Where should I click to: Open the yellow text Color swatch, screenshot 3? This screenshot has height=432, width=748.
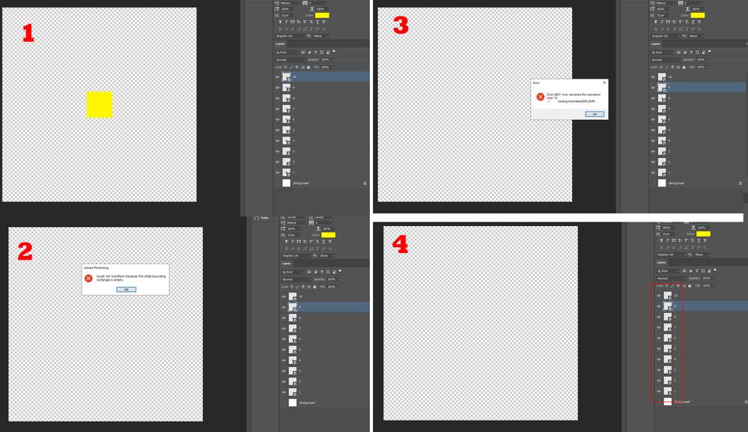pyautogui.click(x=697, y=15)
